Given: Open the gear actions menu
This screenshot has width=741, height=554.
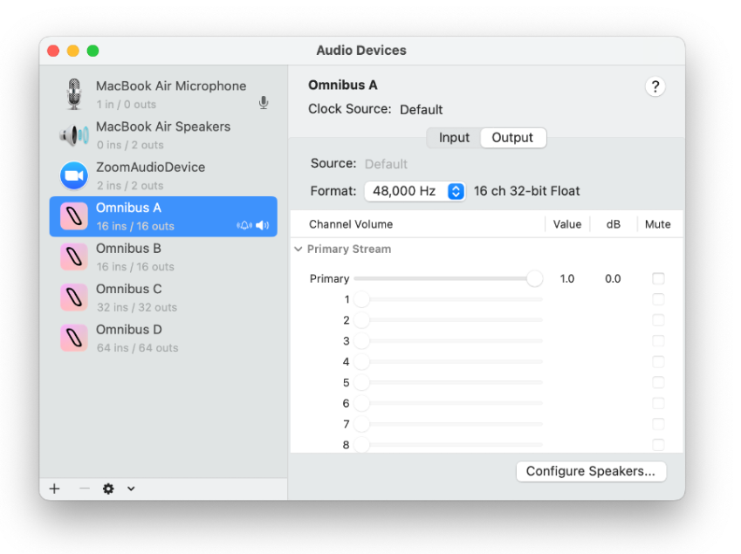Looking at the screenshot, I should [x=108, y=489].
